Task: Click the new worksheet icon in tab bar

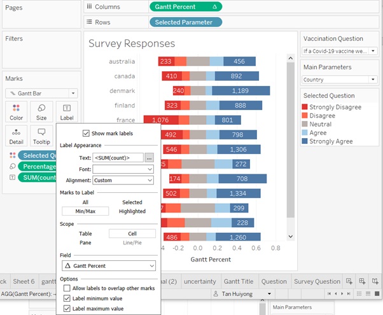Action: tap(349, 281)
